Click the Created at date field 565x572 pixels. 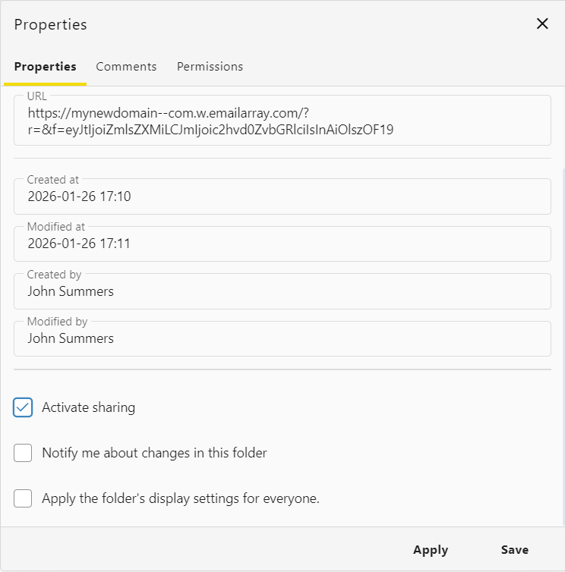tap(282, 197)
